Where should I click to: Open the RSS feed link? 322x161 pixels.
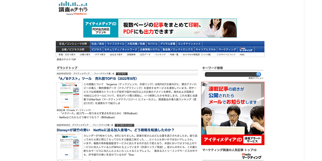point(242,55)
